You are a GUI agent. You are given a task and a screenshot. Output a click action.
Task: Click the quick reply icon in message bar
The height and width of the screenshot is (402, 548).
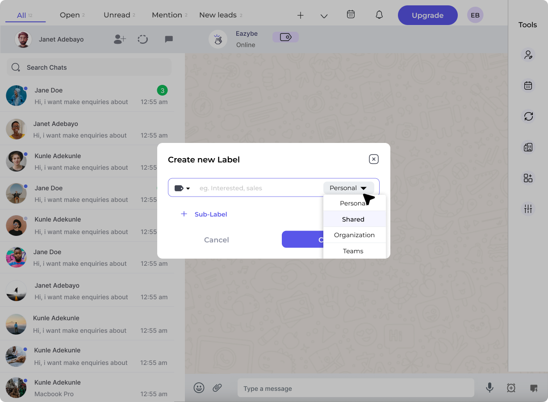click(x=534, y=388)
